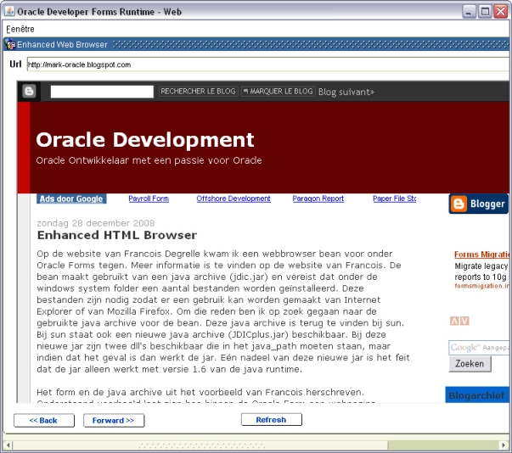Click the post date zondag 28 december 2008
Image resolution: width=512 pixels, height=453 pixels.
pos(96,223)
